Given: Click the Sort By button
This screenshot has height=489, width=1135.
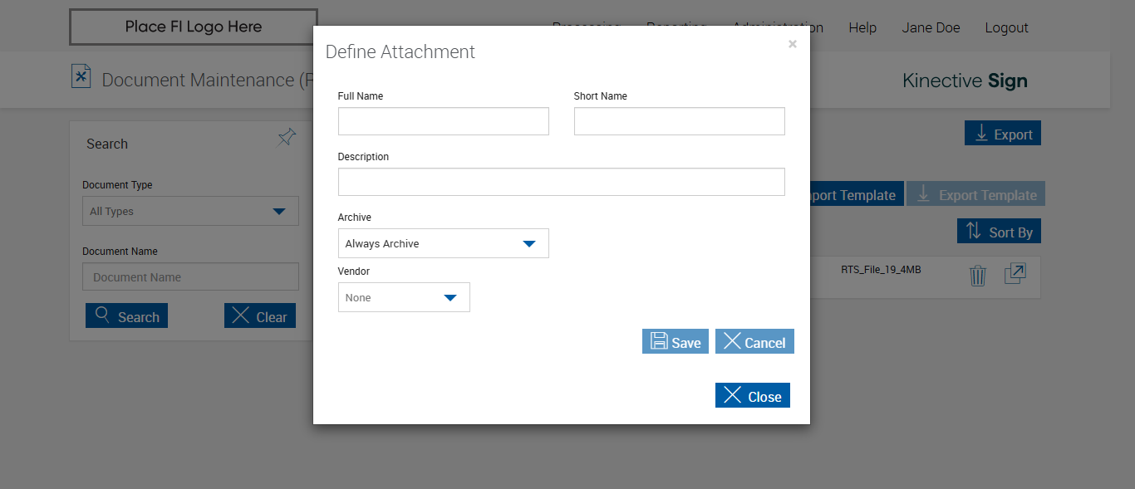Looking at the screenshot, I should (x=999, y=232).
